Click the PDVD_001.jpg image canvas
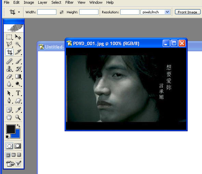Image resolution: width=202 pixels, height=174 pixels. coord(126,89)
